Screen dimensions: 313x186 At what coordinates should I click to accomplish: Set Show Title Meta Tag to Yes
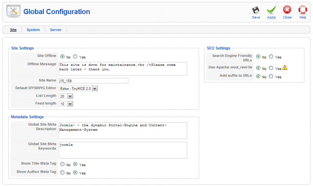(75, 164)
